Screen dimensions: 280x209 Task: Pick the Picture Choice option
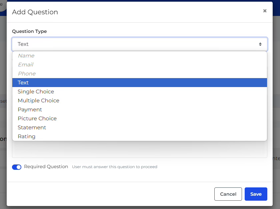coord(140,118)
